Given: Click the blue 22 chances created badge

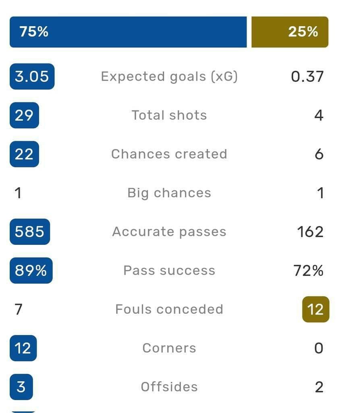Looking at the screenshot, I should coord(24,154).
